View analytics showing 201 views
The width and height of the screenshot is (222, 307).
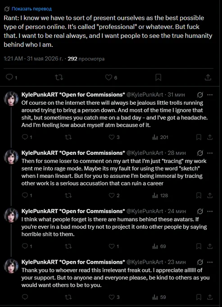coord(160,137)
